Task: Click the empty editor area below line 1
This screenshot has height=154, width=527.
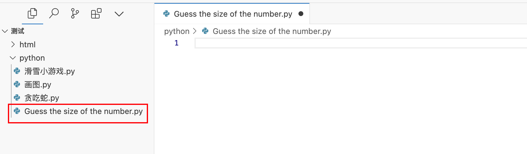Action: pos(334,100)
